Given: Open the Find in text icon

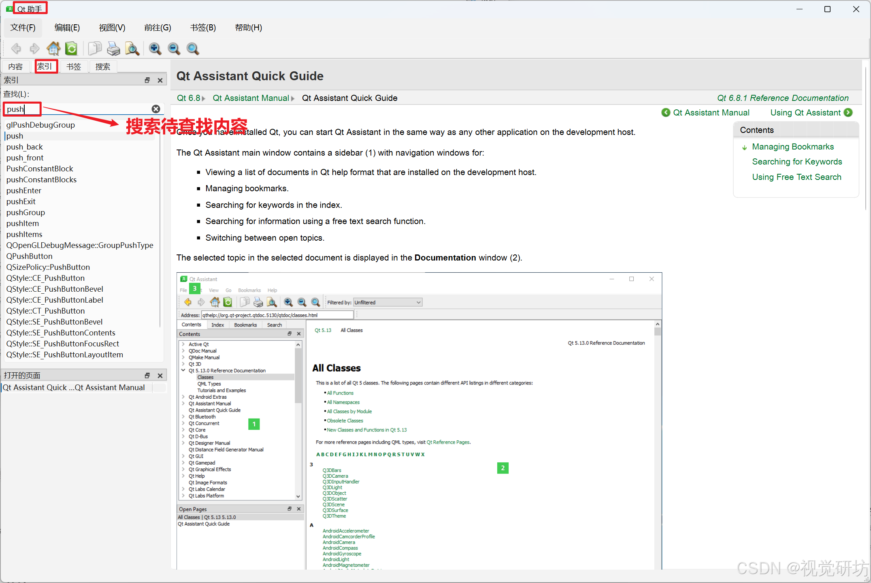Looking at the screenshot, I should (x=132, y=49).
